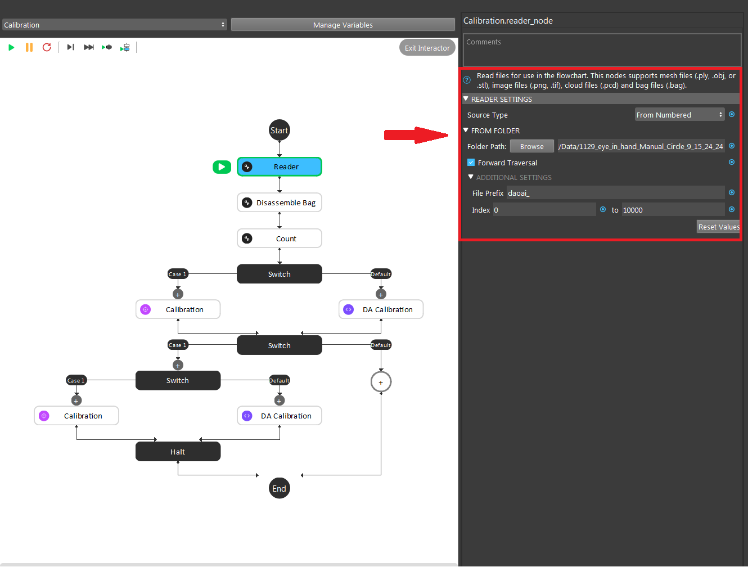748x567 pixels.
Task: Click the Folder Path text field
Action: coord(641,146)
